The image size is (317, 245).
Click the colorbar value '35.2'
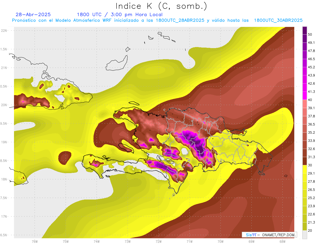(311, 132)
